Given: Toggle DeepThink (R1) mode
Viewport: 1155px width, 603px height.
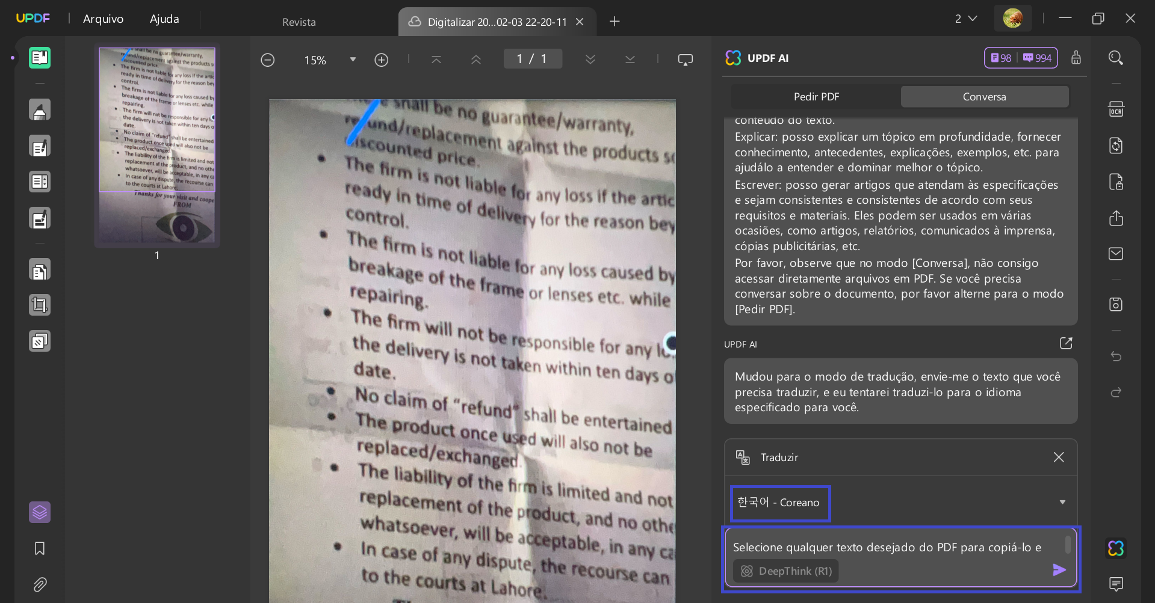Looking at the screenshot, I should [785, 571].
